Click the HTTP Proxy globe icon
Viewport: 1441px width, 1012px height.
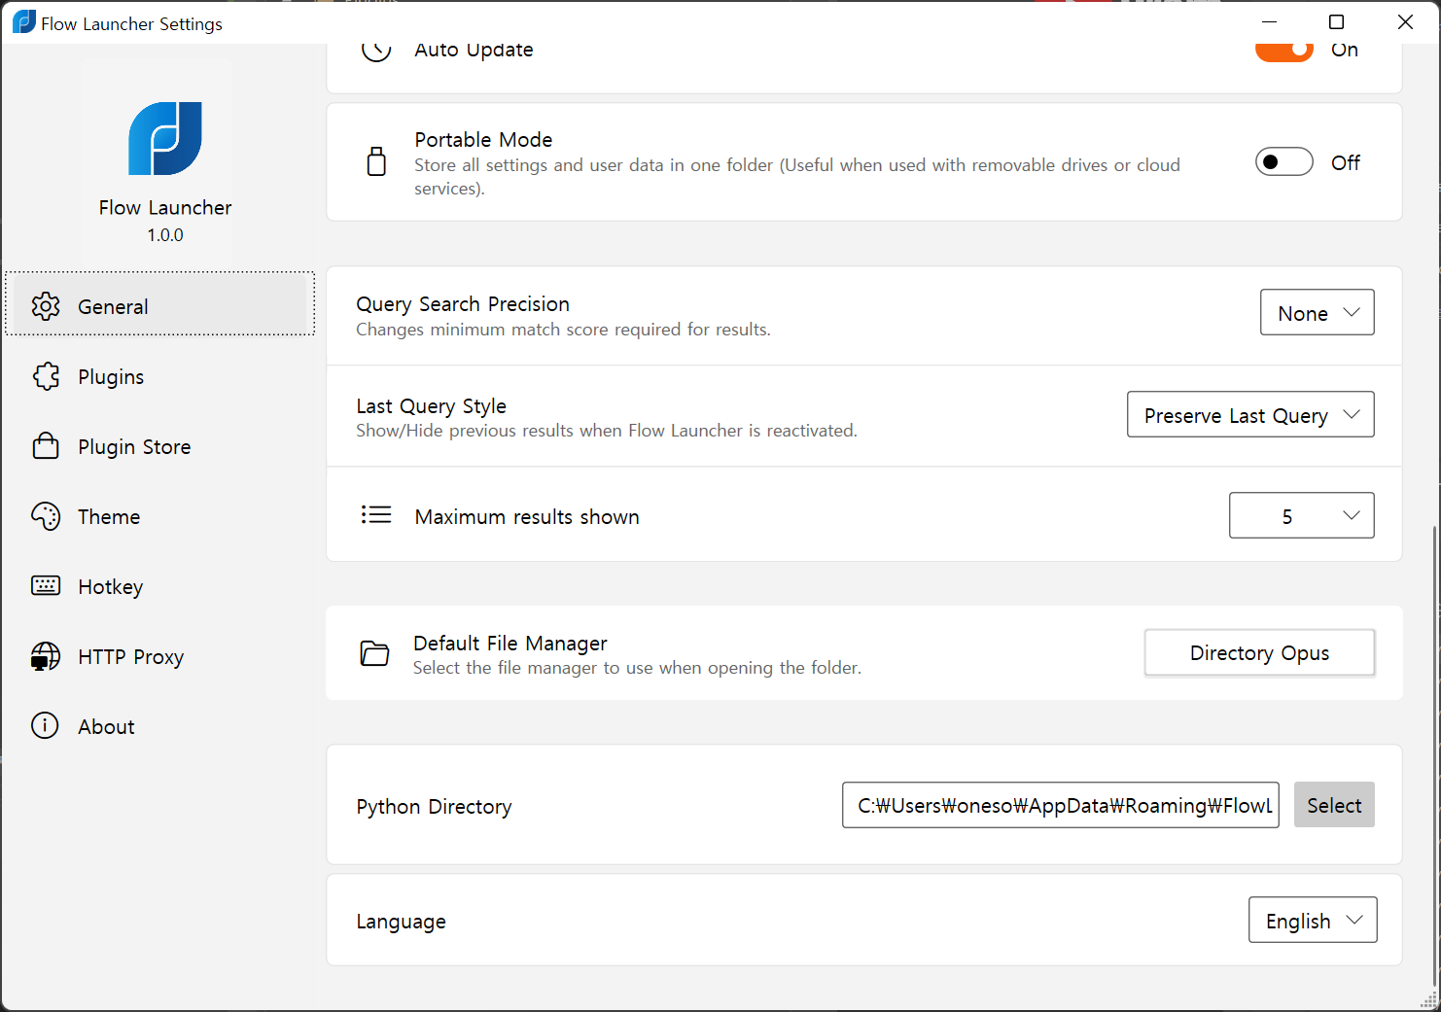coord(46,656)
